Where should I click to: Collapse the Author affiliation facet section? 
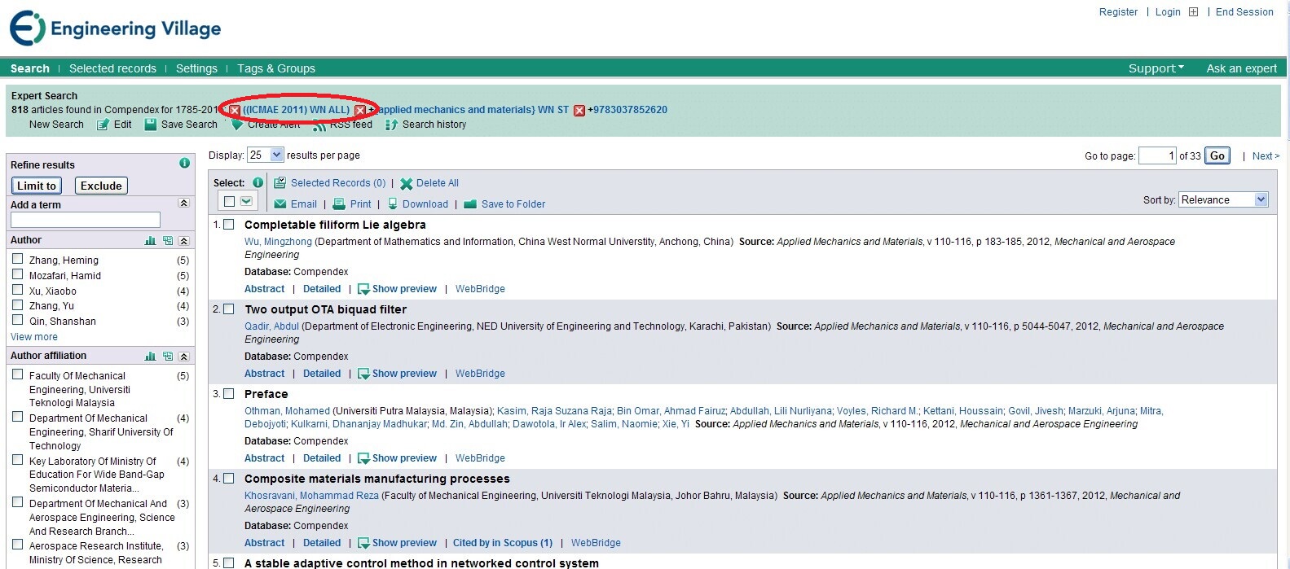(x=183, y=357)
